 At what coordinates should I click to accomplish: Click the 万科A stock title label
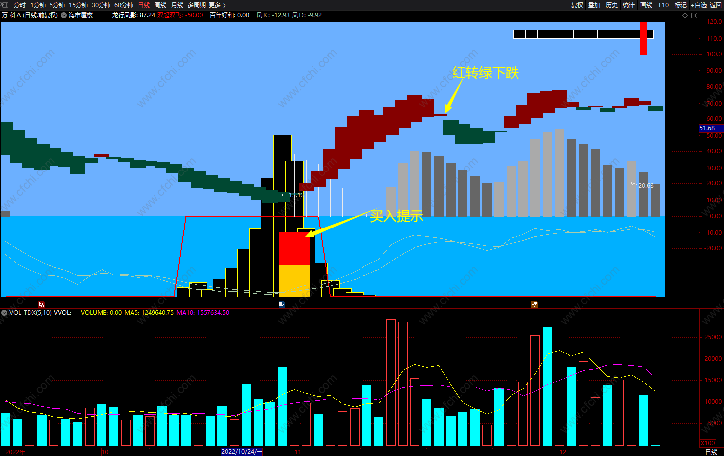pyautogui.click(x=30, y=15)
